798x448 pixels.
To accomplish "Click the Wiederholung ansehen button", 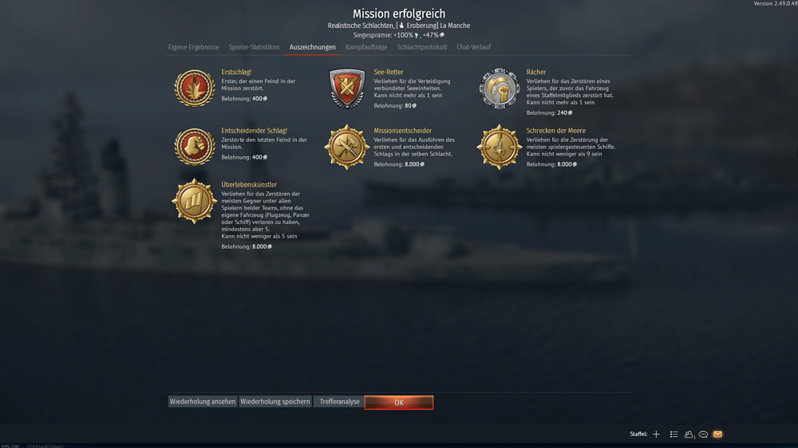I will pyautogui.click(x=203, y=402).
